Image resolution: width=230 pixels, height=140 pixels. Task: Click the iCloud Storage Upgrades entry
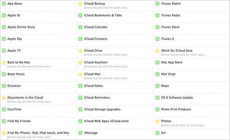(102, 109)
